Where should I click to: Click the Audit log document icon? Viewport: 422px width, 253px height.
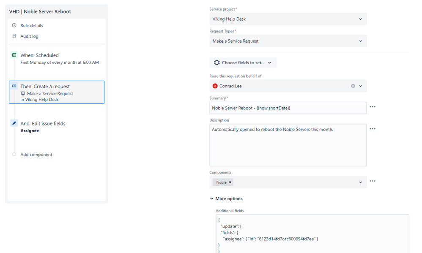[x=14, y=36]
